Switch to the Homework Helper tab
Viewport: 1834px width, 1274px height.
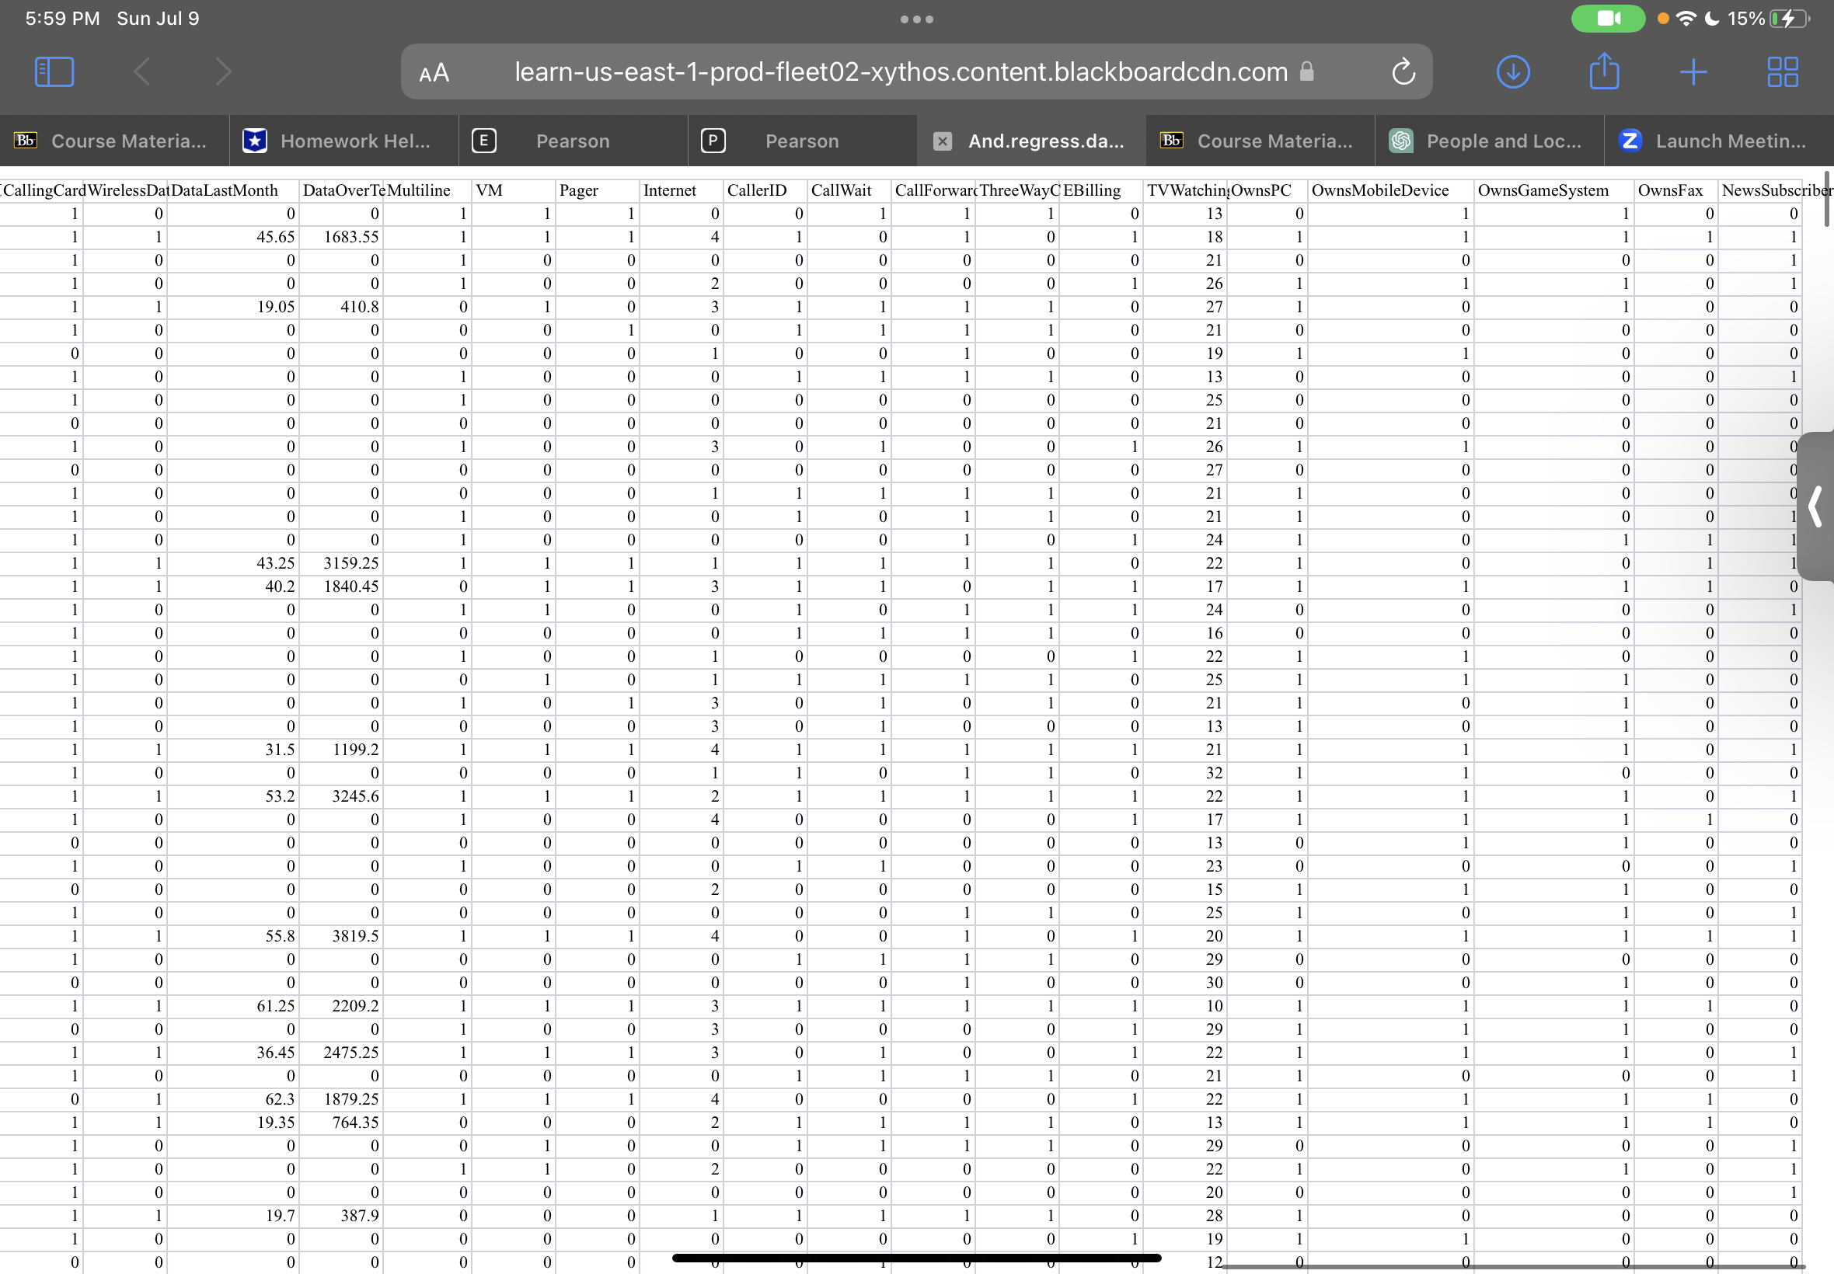(x=343, y=141)
